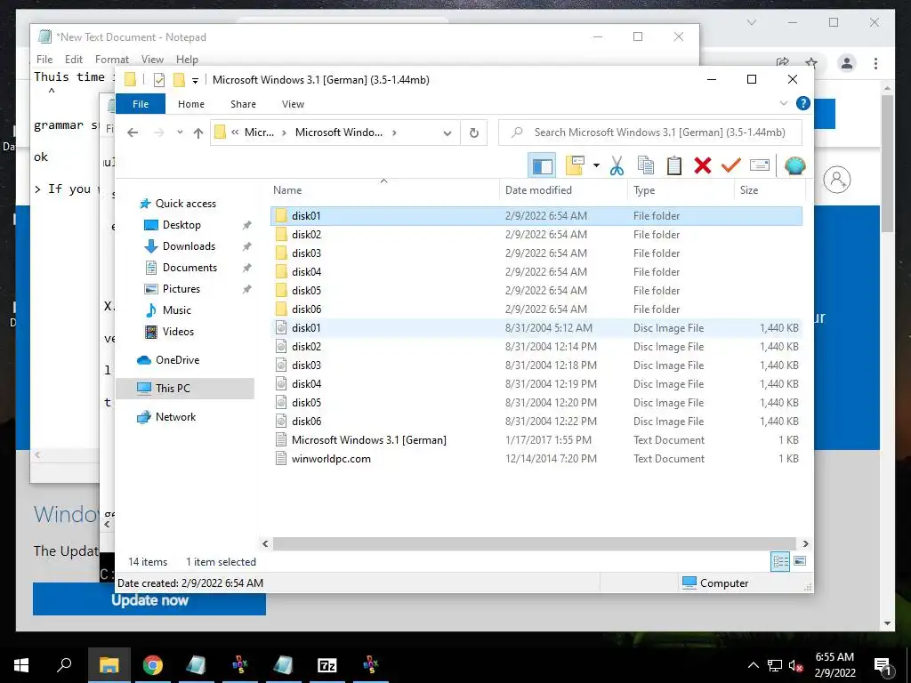Select the disk03 File folder
This screenshot has width=911, height=683.
click(x=536, y=253)
